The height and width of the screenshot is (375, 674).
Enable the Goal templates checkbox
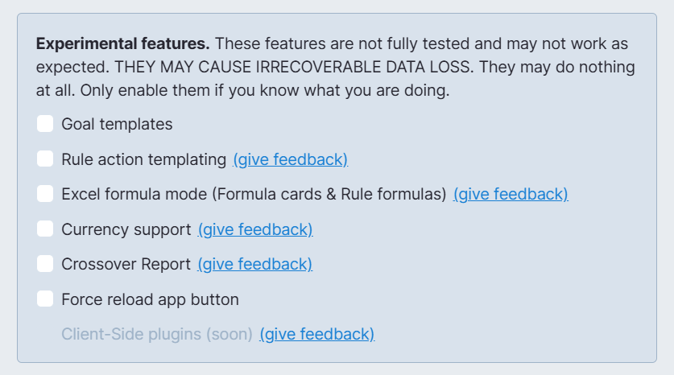click(x=45, y=124)
